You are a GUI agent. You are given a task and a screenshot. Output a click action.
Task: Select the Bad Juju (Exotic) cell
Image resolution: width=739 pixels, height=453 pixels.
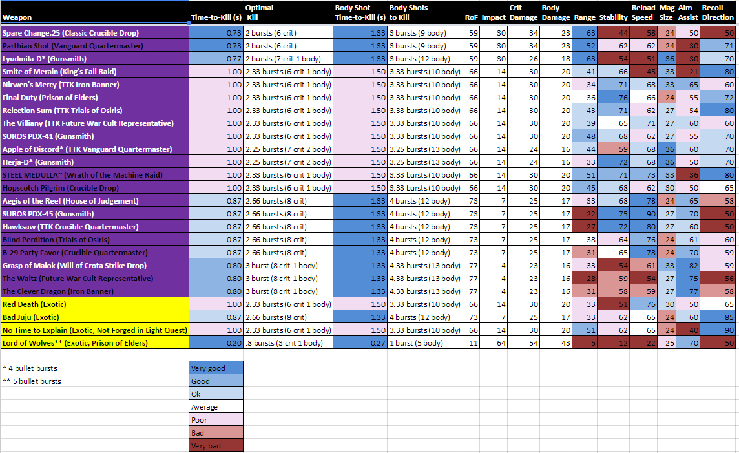pos(95,317)
